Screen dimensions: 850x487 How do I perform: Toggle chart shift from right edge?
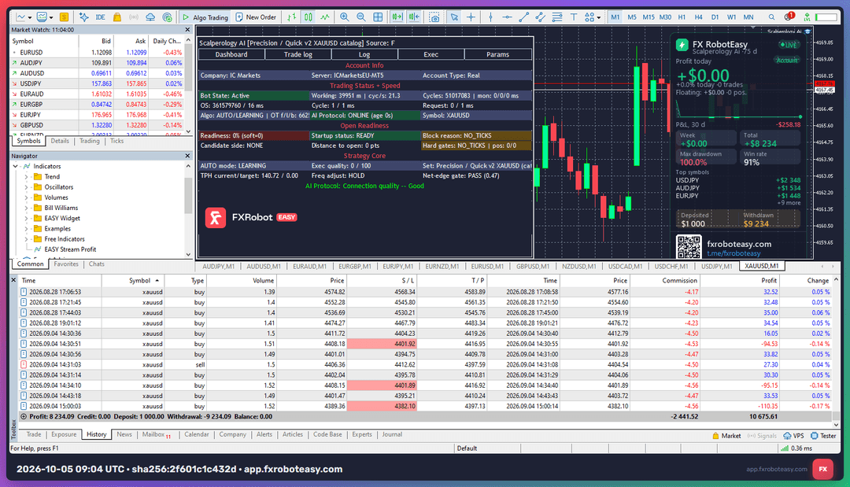(x=414, y=17)
